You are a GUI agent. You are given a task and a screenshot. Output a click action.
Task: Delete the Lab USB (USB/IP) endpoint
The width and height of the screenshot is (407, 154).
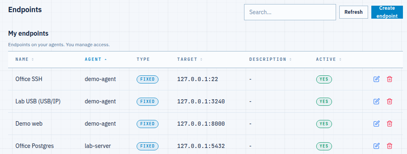pyautogui.click(x=389, y=102)
